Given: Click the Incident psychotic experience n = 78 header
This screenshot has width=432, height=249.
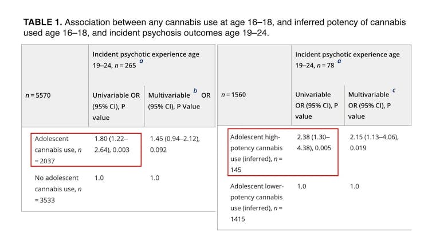Looking at the screenshot, I should pyautogui.click(x=347, y=59).
